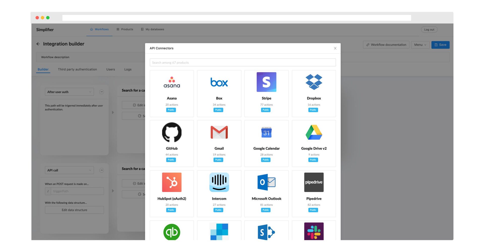
Task: Click the browser address bar
Action: [237, 18]
